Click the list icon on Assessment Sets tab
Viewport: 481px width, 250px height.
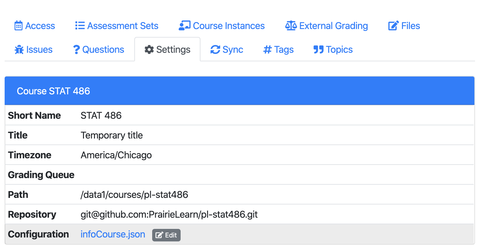coord(79,25)
